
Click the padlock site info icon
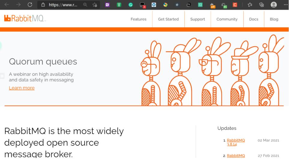coord(43,5)
